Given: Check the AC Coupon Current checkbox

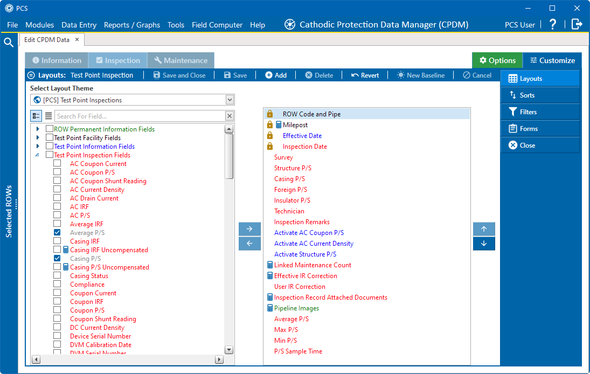Looking at the screenshot, I should (57, 163).
